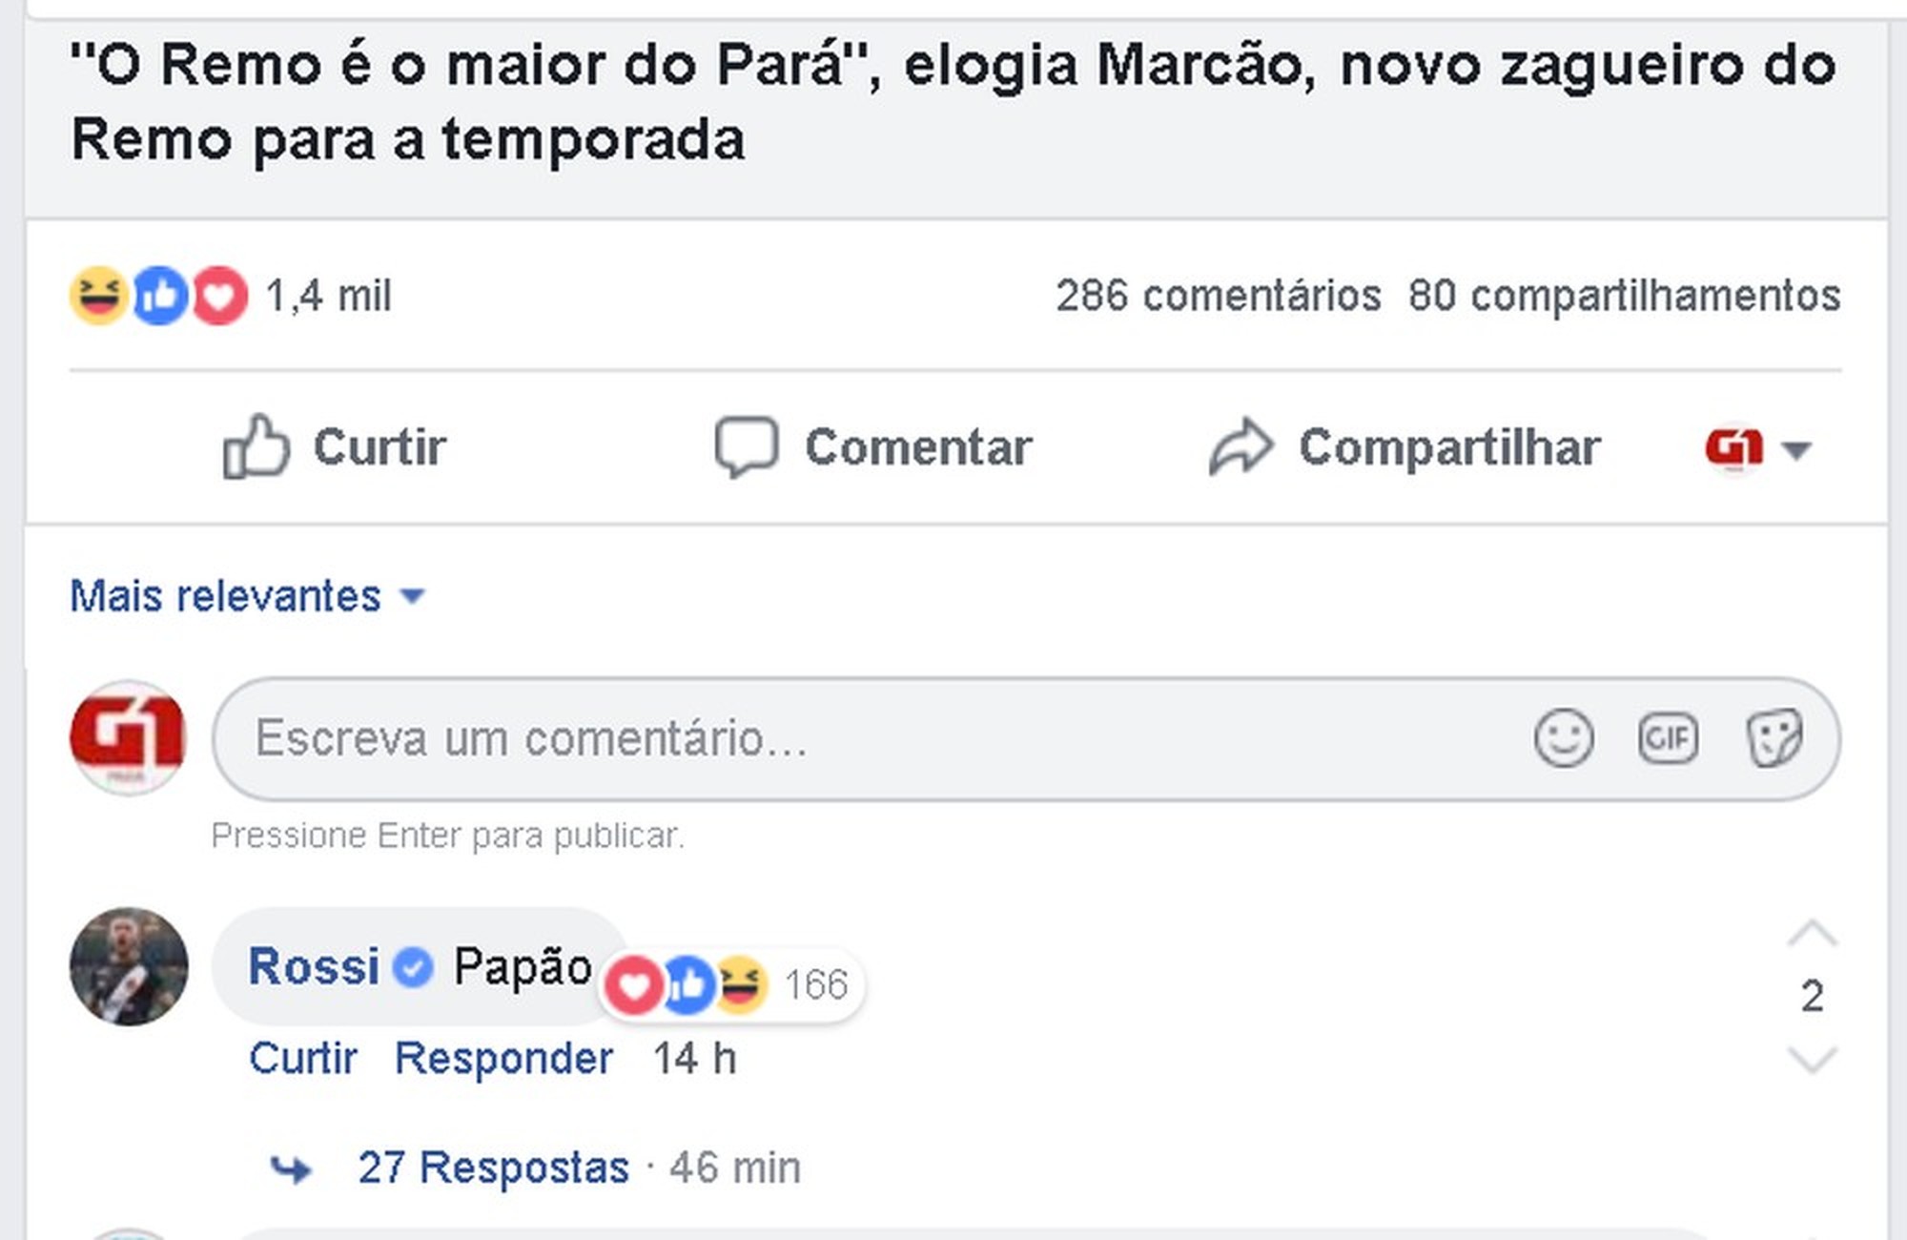
Task: Click Responder under Rossi's comment
Action: pos(503,1059)
